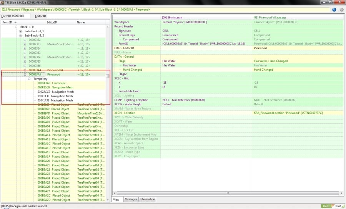Screen dimensions: 346x209
Task: Expand record 00009364 node
Action: tap(25, 48)
